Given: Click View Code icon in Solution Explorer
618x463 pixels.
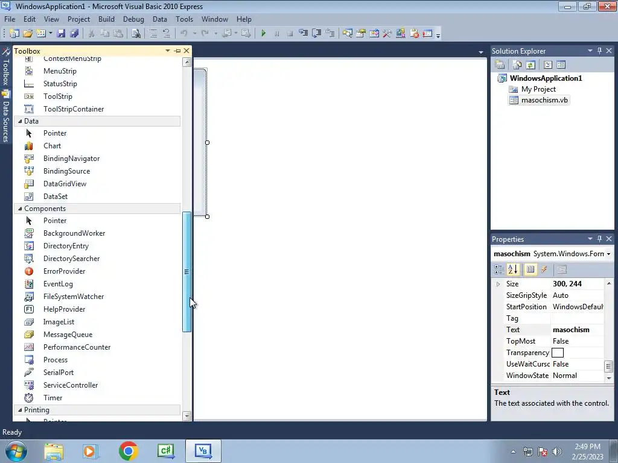Looking at the screenshot, I should coord(548,65).
